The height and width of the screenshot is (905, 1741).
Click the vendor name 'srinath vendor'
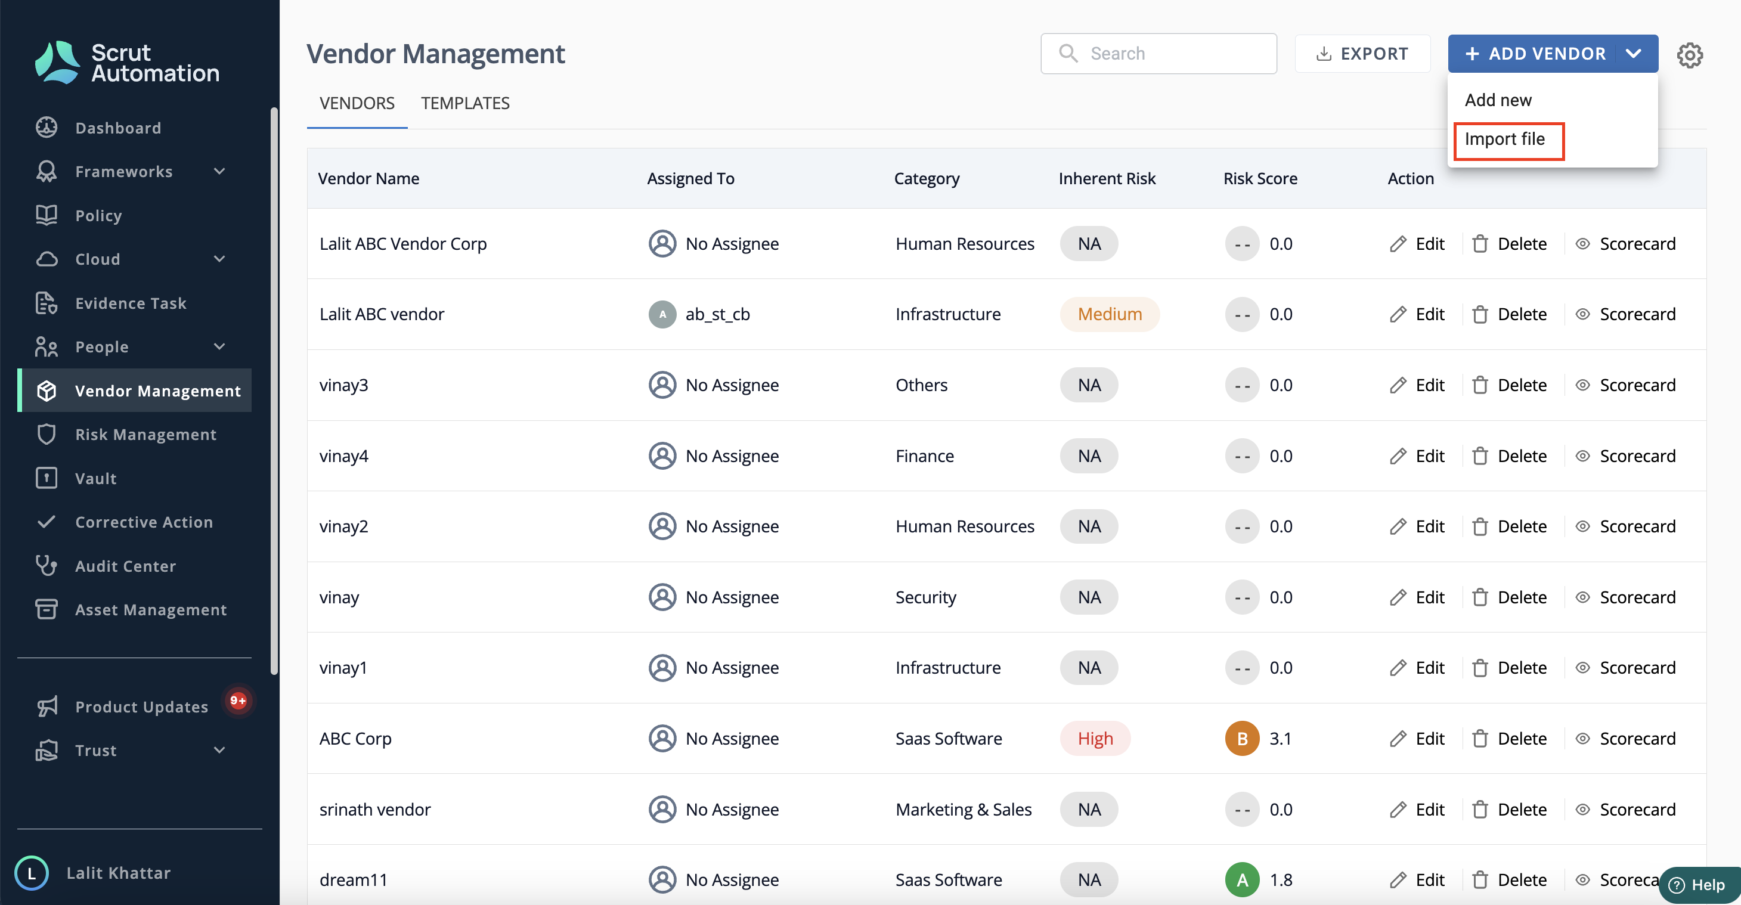(374, 809)
